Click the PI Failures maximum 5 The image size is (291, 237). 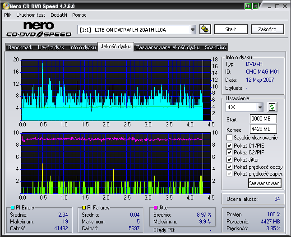[138, 222]
